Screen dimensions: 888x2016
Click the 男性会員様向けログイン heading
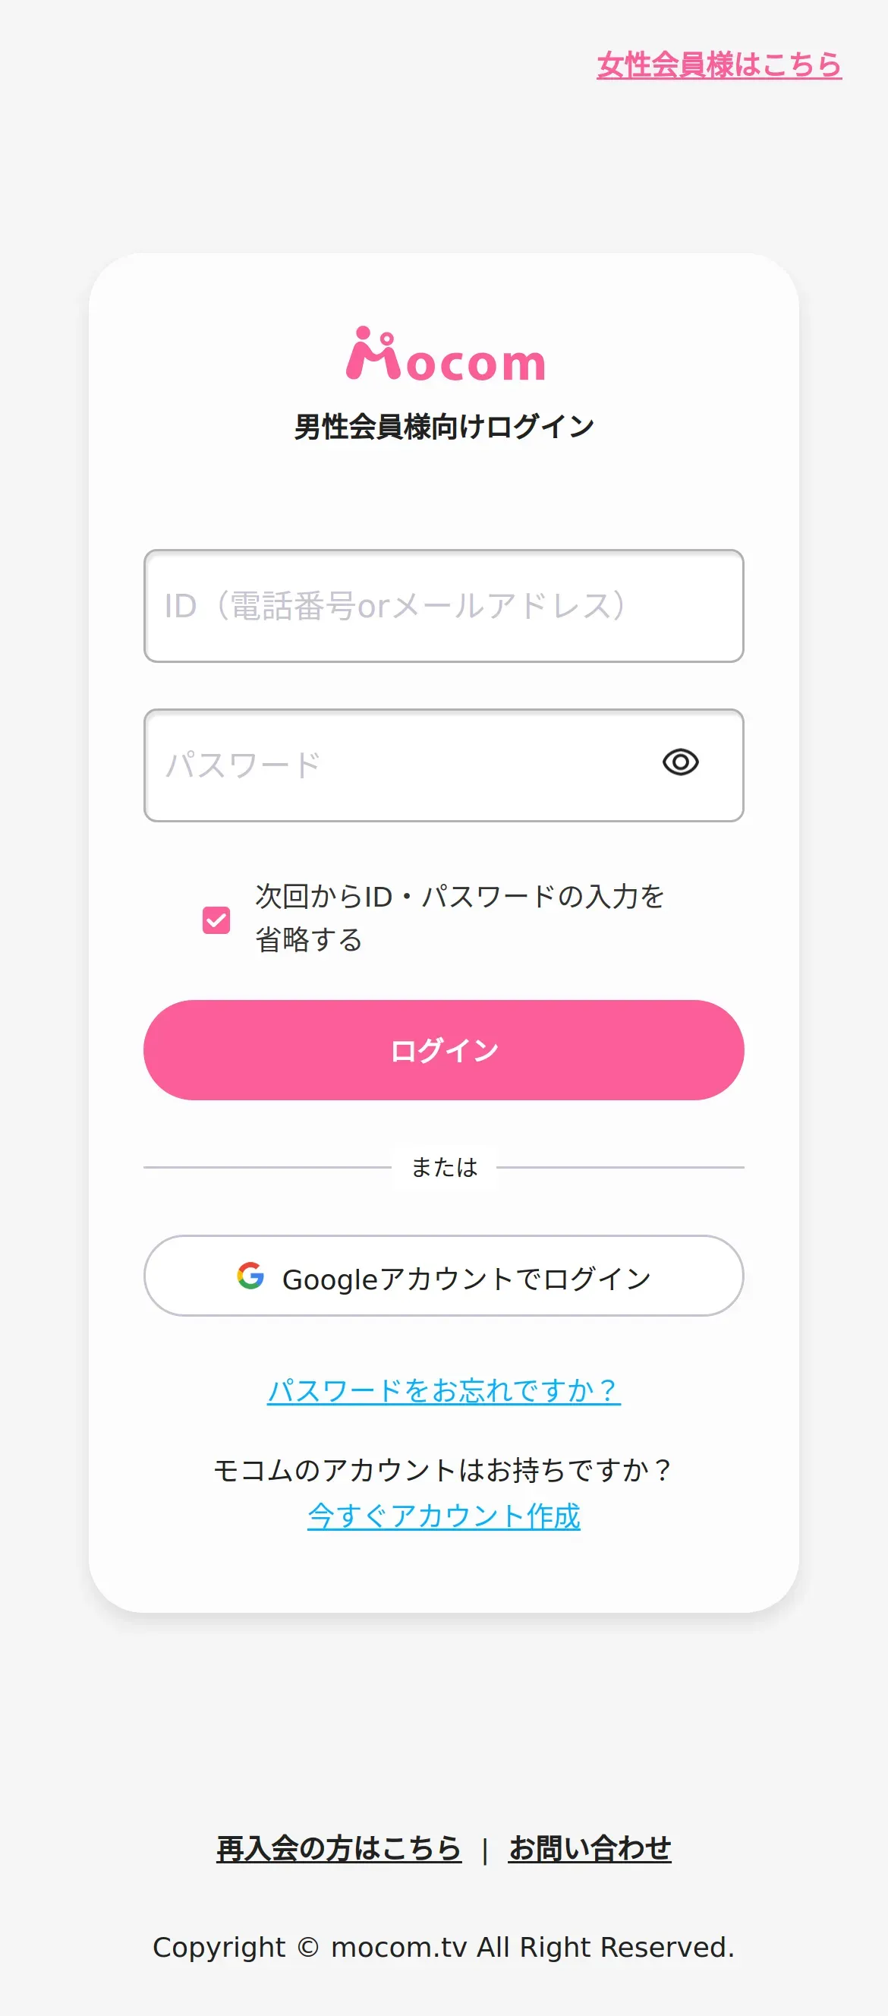pos(443,427)
